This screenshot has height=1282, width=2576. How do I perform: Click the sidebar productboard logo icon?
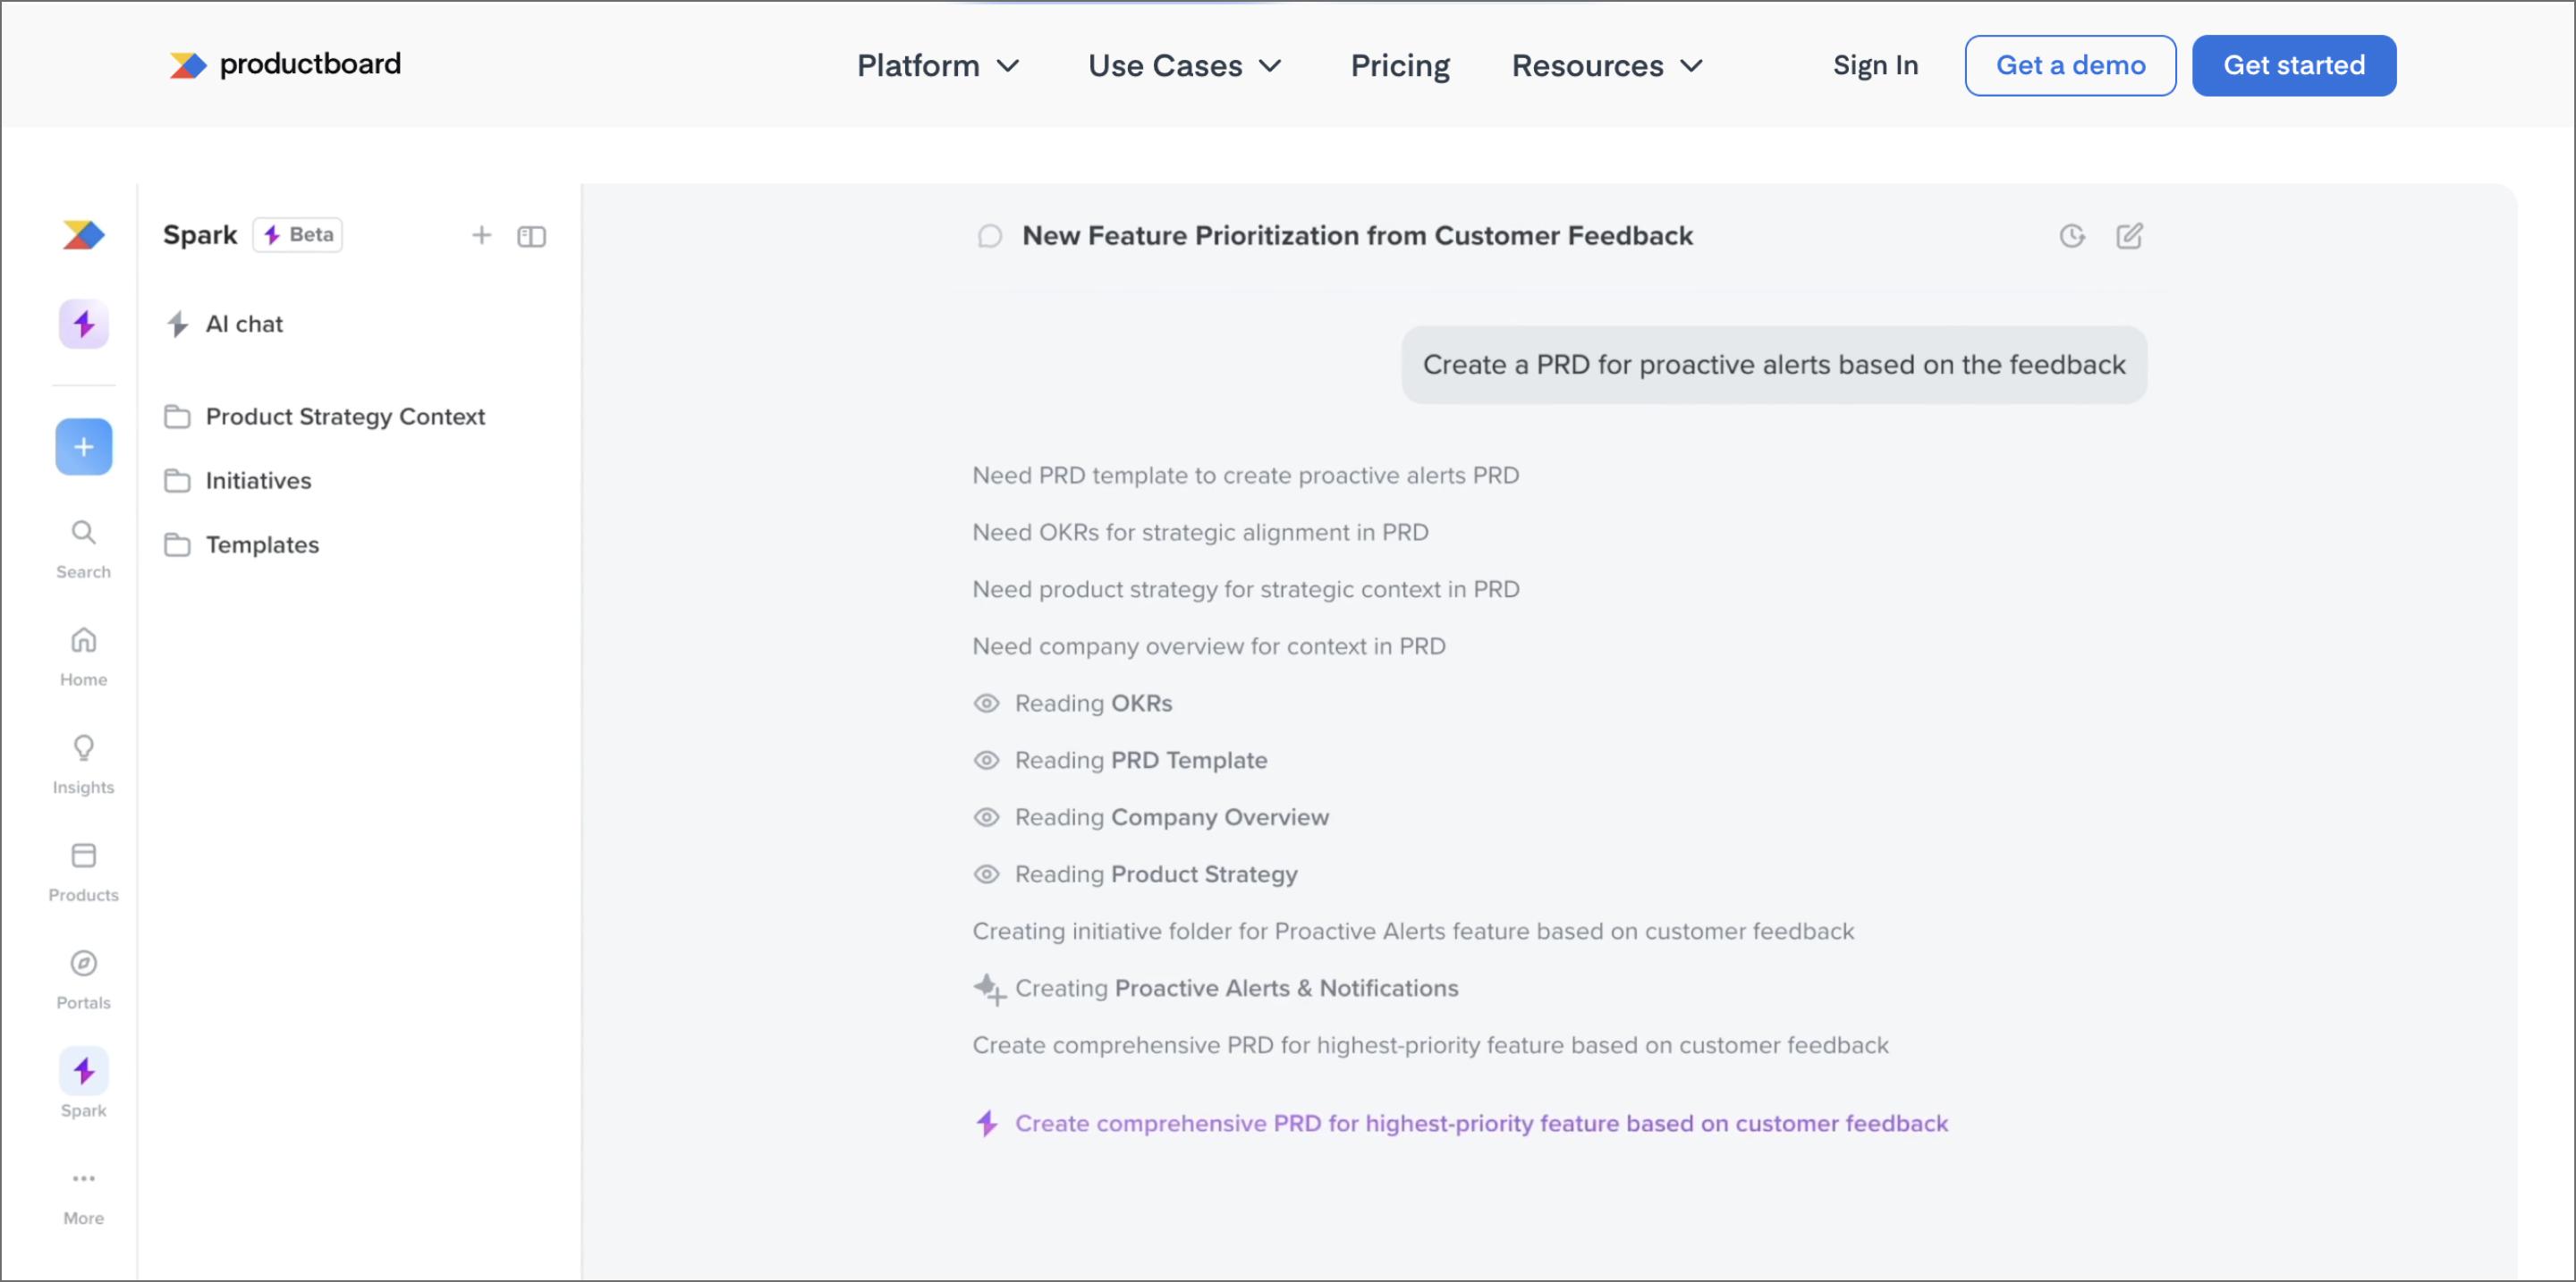click(83, 235)
